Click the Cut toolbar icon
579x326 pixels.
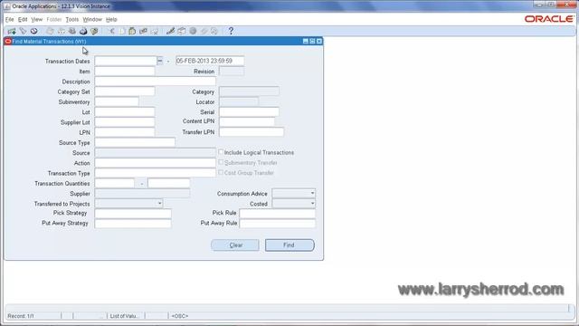pos(111,31)
